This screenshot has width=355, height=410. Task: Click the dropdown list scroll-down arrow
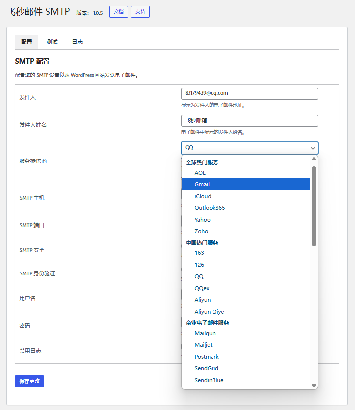(314, 386)
